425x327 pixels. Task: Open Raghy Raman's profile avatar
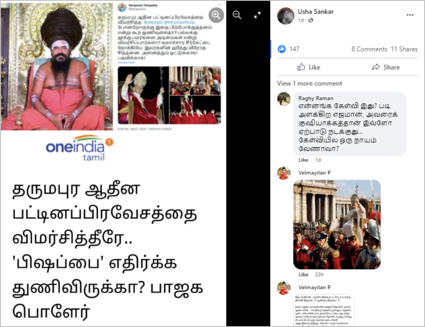point(284,99)
